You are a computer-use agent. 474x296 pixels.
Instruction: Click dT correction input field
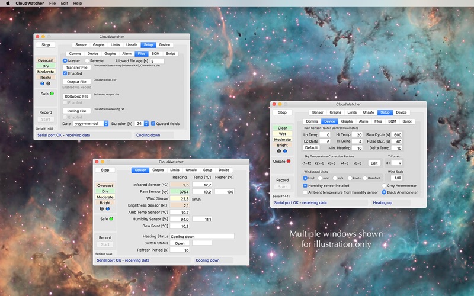[396, 163]
